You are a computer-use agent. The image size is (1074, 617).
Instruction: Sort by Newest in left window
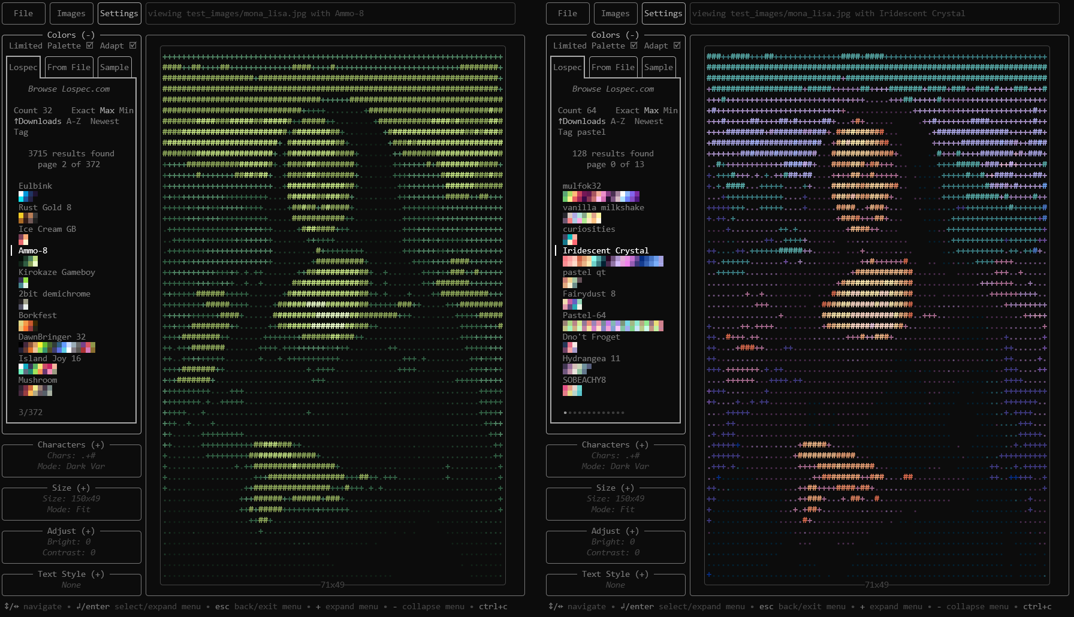(105, 121)
